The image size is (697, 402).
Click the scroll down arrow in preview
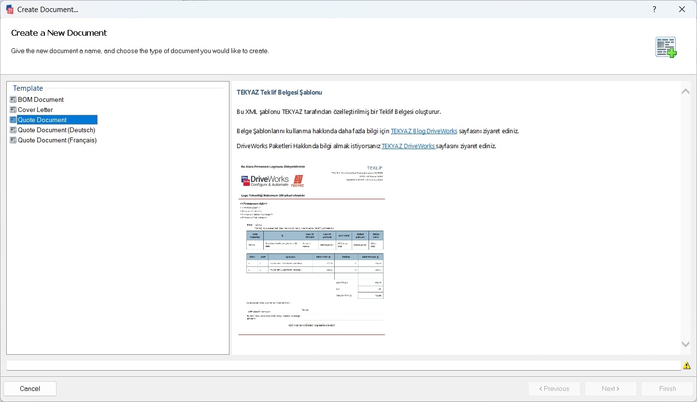click(x=685, y=344)
